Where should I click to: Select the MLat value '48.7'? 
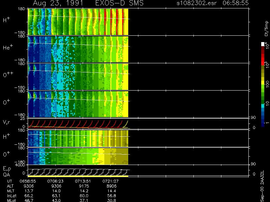point(29,200)
